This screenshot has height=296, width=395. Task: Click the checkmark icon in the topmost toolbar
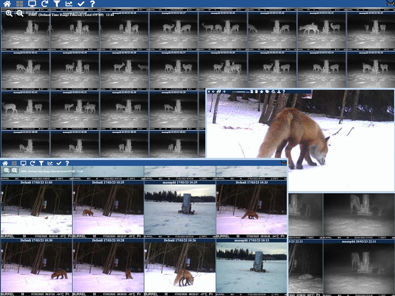pyautogui.click(x=81, y=4)
